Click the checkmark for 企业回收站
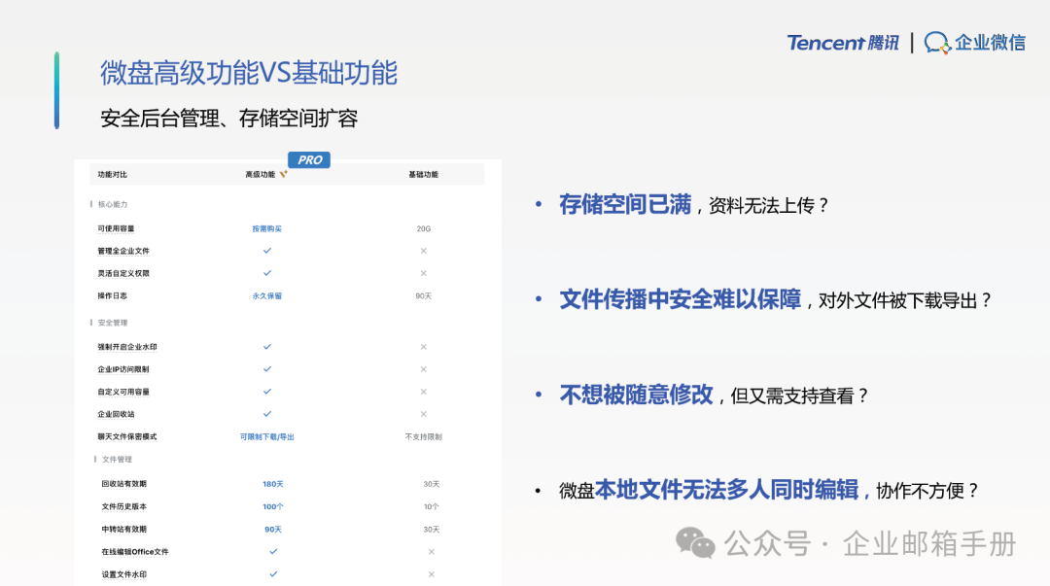 pos(267,414)
